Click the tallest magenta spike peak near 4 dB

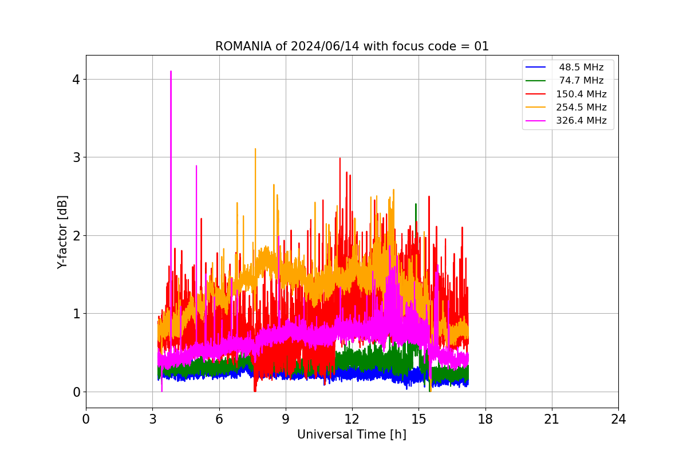click(x=171, y=72)
